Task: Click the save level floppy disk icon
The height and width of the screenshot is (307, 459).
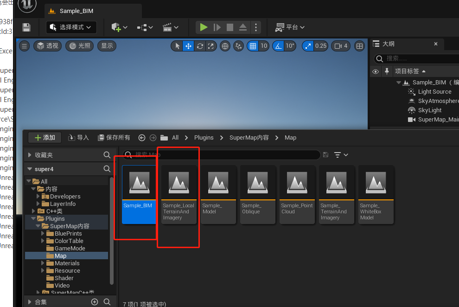Action: tap(26, 27)
